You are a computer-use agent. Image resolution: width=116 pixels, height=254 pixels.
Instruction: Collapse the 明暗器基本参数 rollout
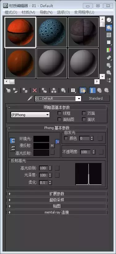[57, 107]
